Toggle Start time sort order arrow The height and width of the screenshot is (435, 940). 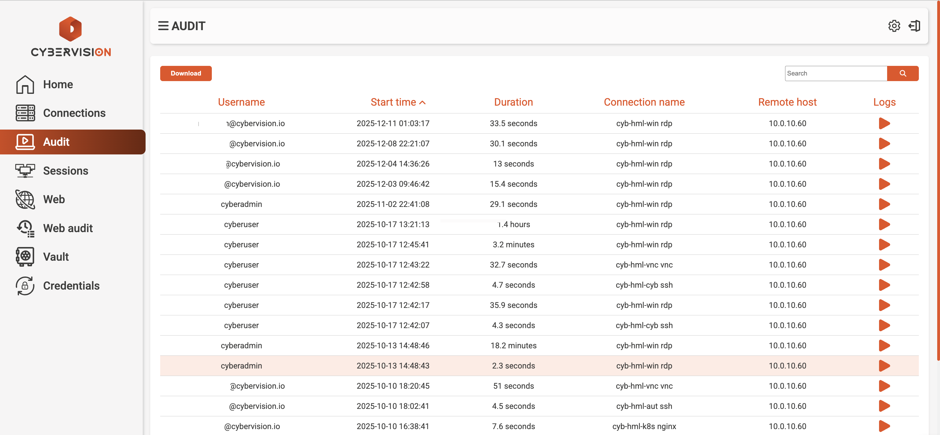point(422,103)
